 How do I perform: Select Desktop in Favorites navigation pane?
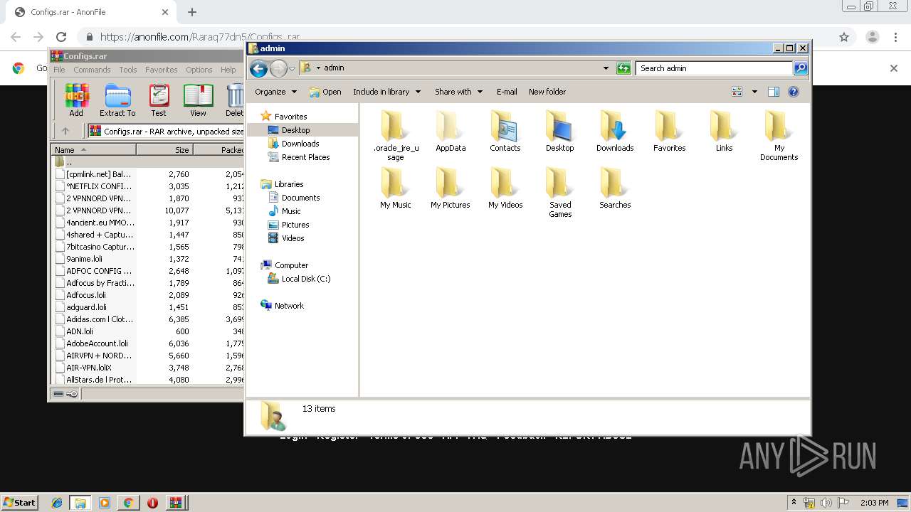click(x=295, y=130)
